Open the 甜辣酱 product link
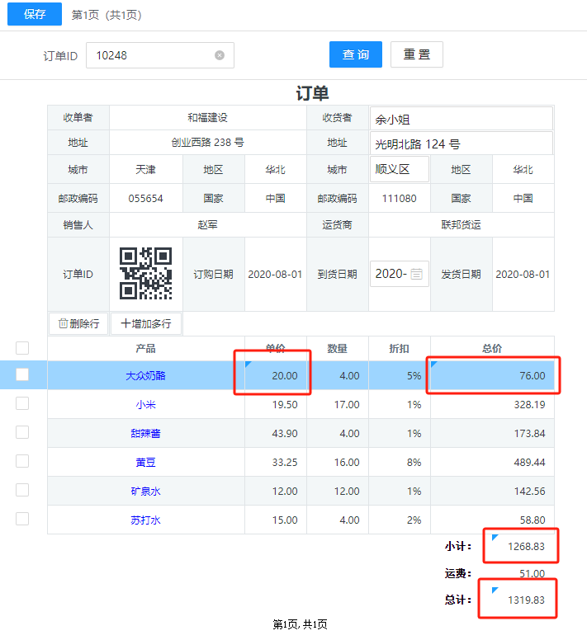The image size is (587, 640). (x=146, y=433)
